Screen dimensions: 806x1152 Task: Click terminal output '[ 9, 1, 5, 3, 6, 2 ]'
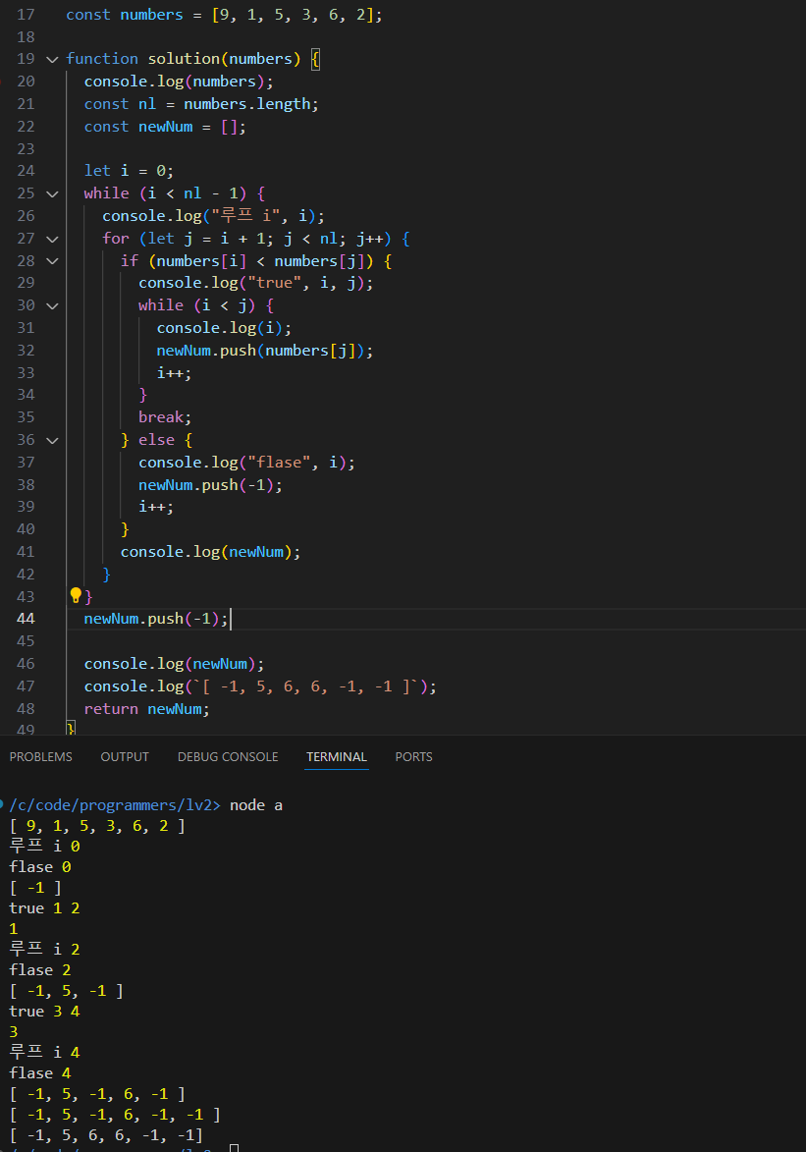click(97, 826)
